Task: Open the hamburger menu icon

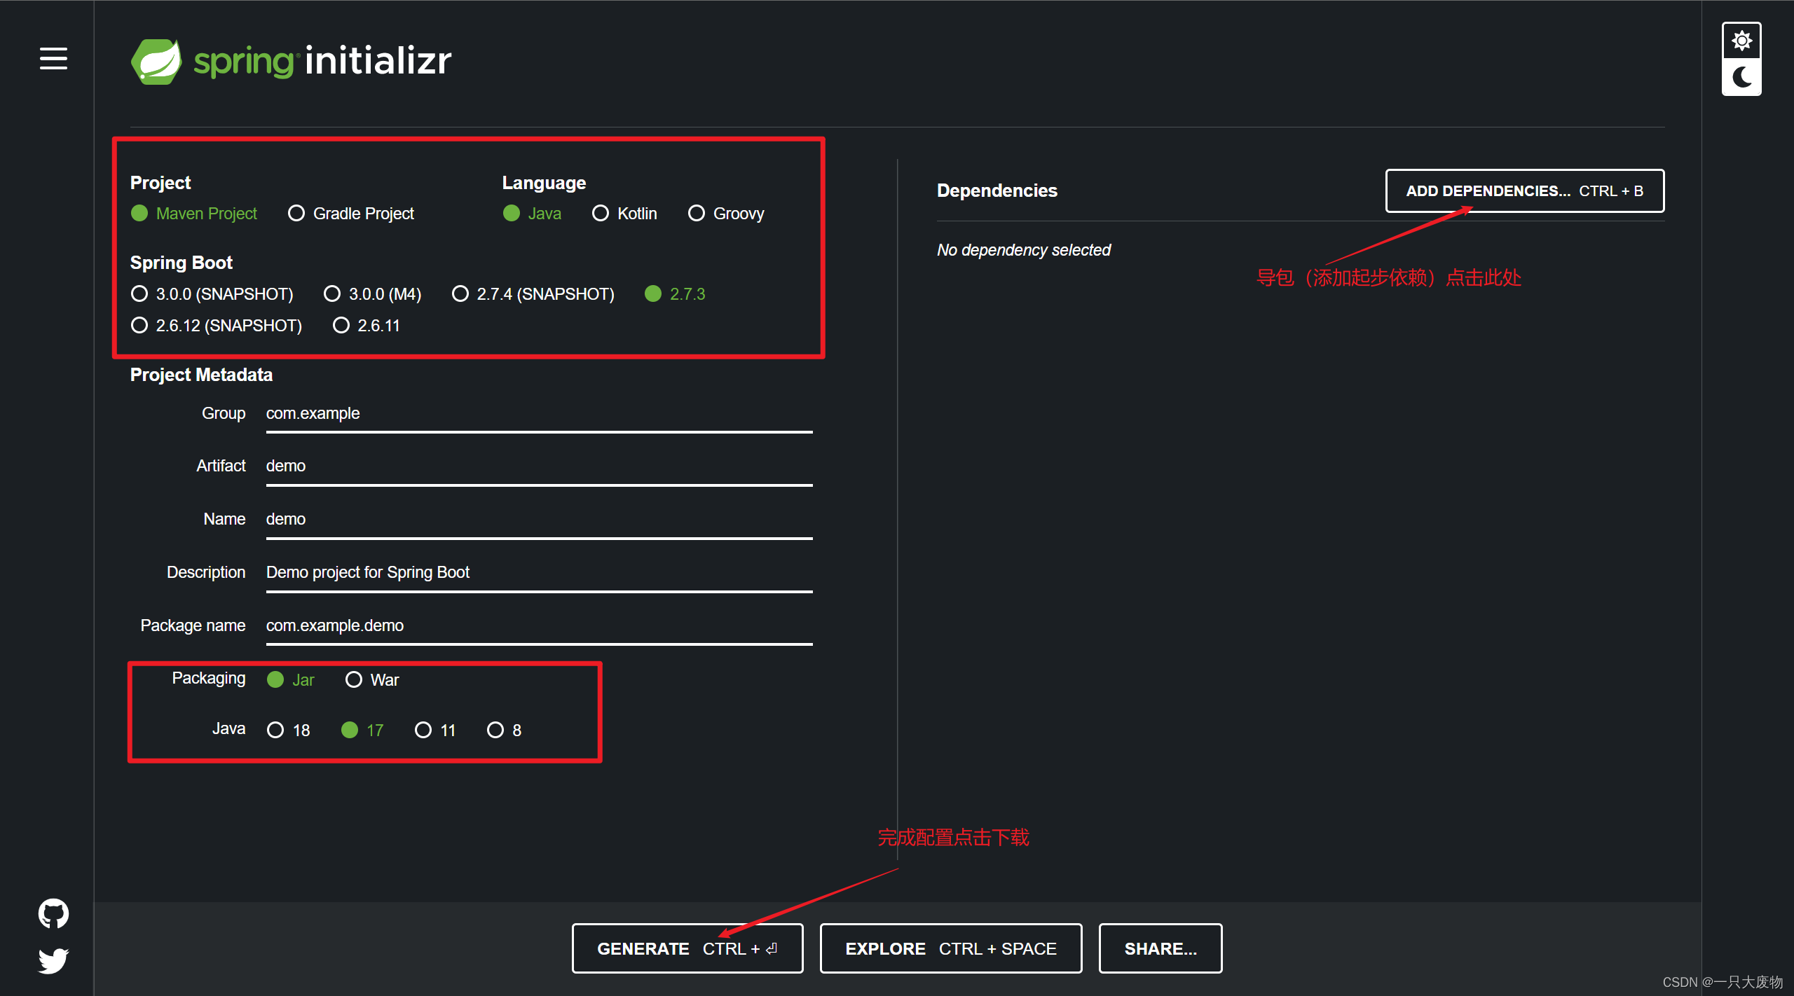Action: click(53, 59)
